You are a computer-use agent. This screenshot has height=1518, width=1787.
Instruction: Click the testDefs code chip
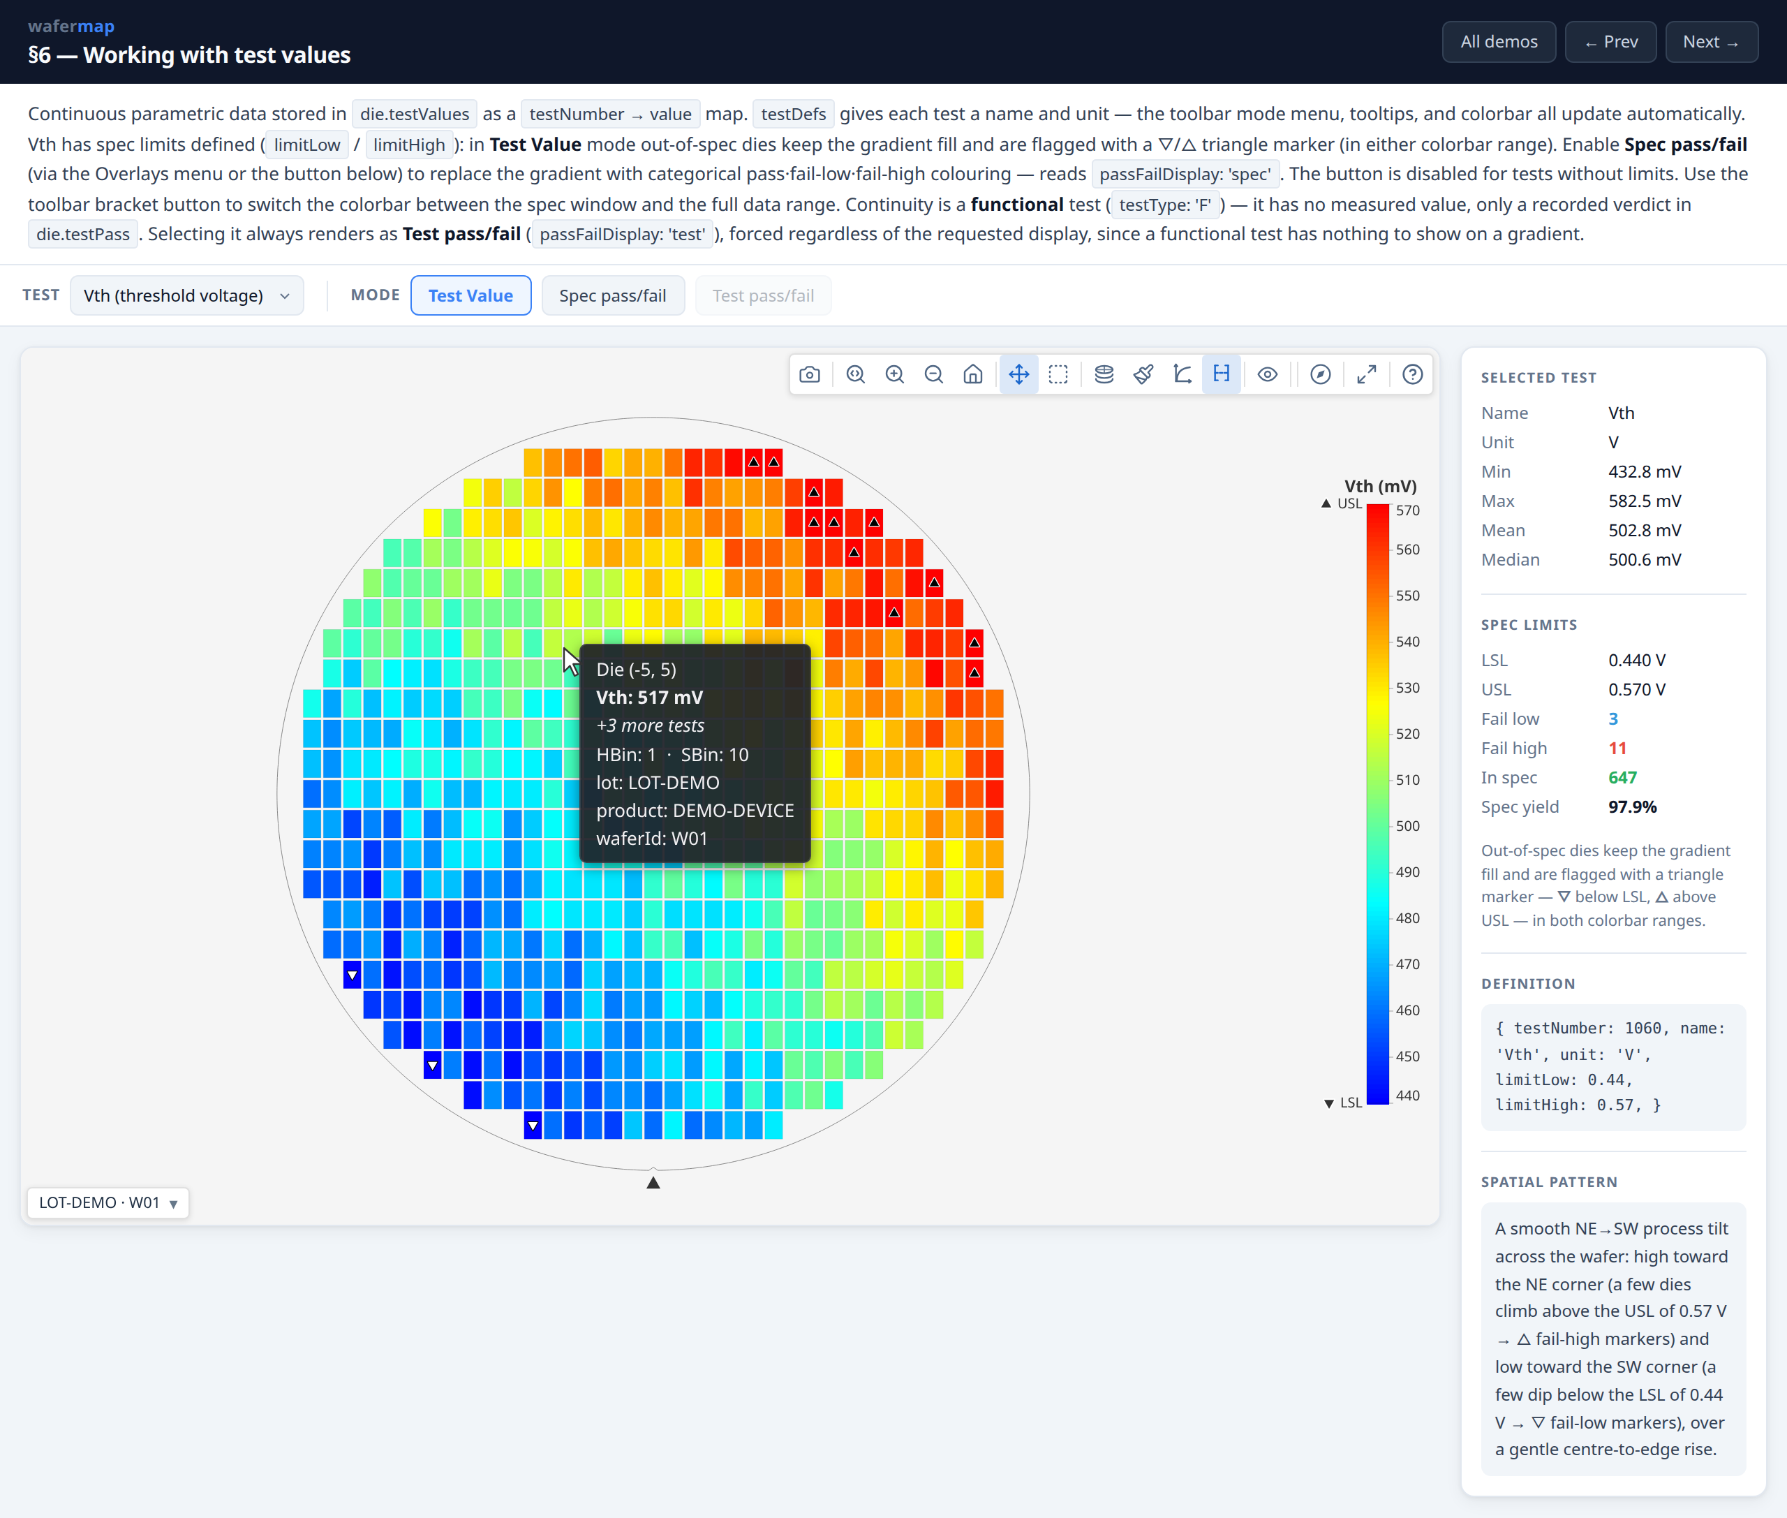click(793, 114)
